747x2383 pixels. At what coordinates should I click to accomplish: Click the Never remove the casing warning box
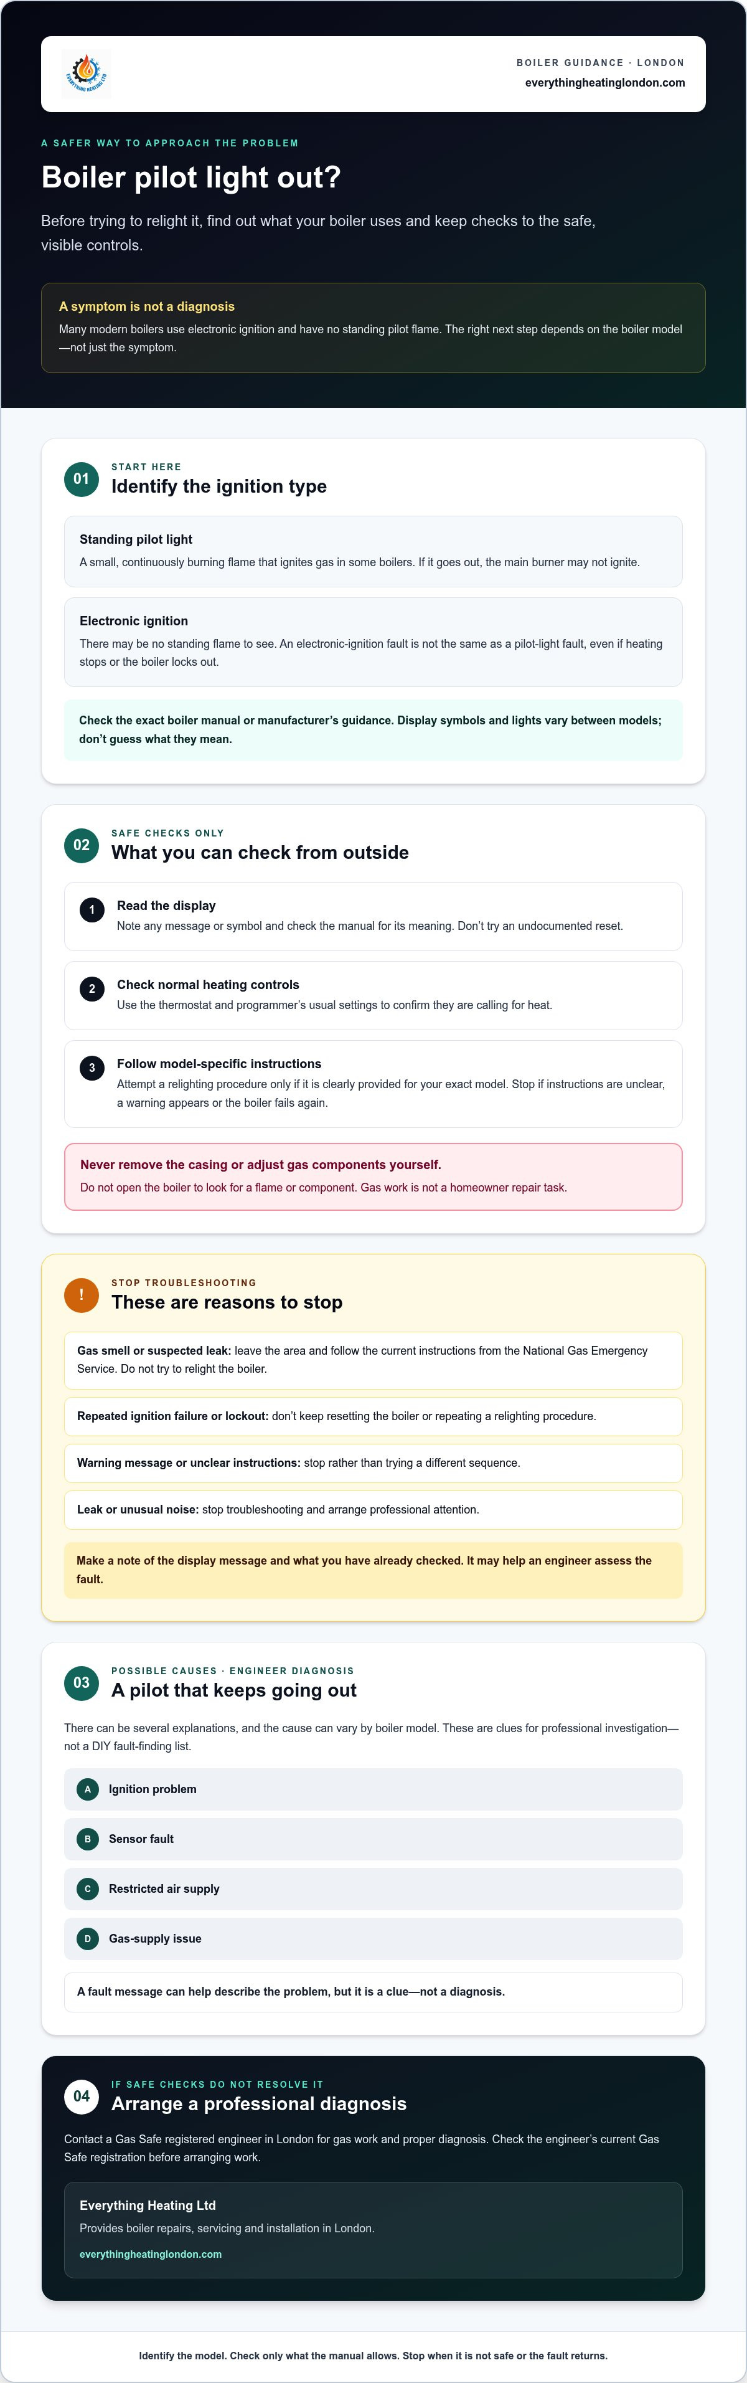(374, 1177)
